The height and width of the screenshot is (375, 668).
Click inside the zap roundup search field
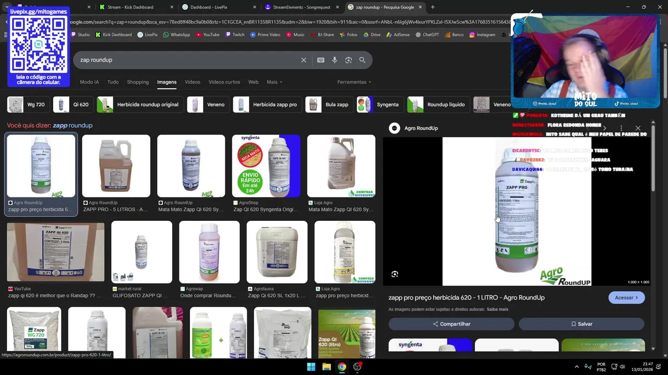pos(188,60)
